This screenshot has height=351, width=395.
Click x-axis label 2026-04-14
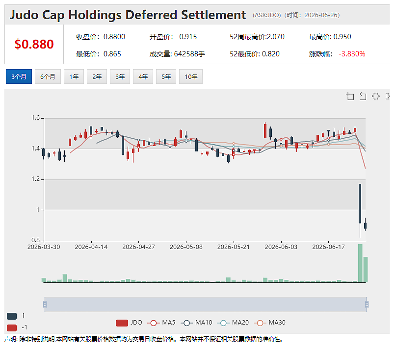(91, 247)
